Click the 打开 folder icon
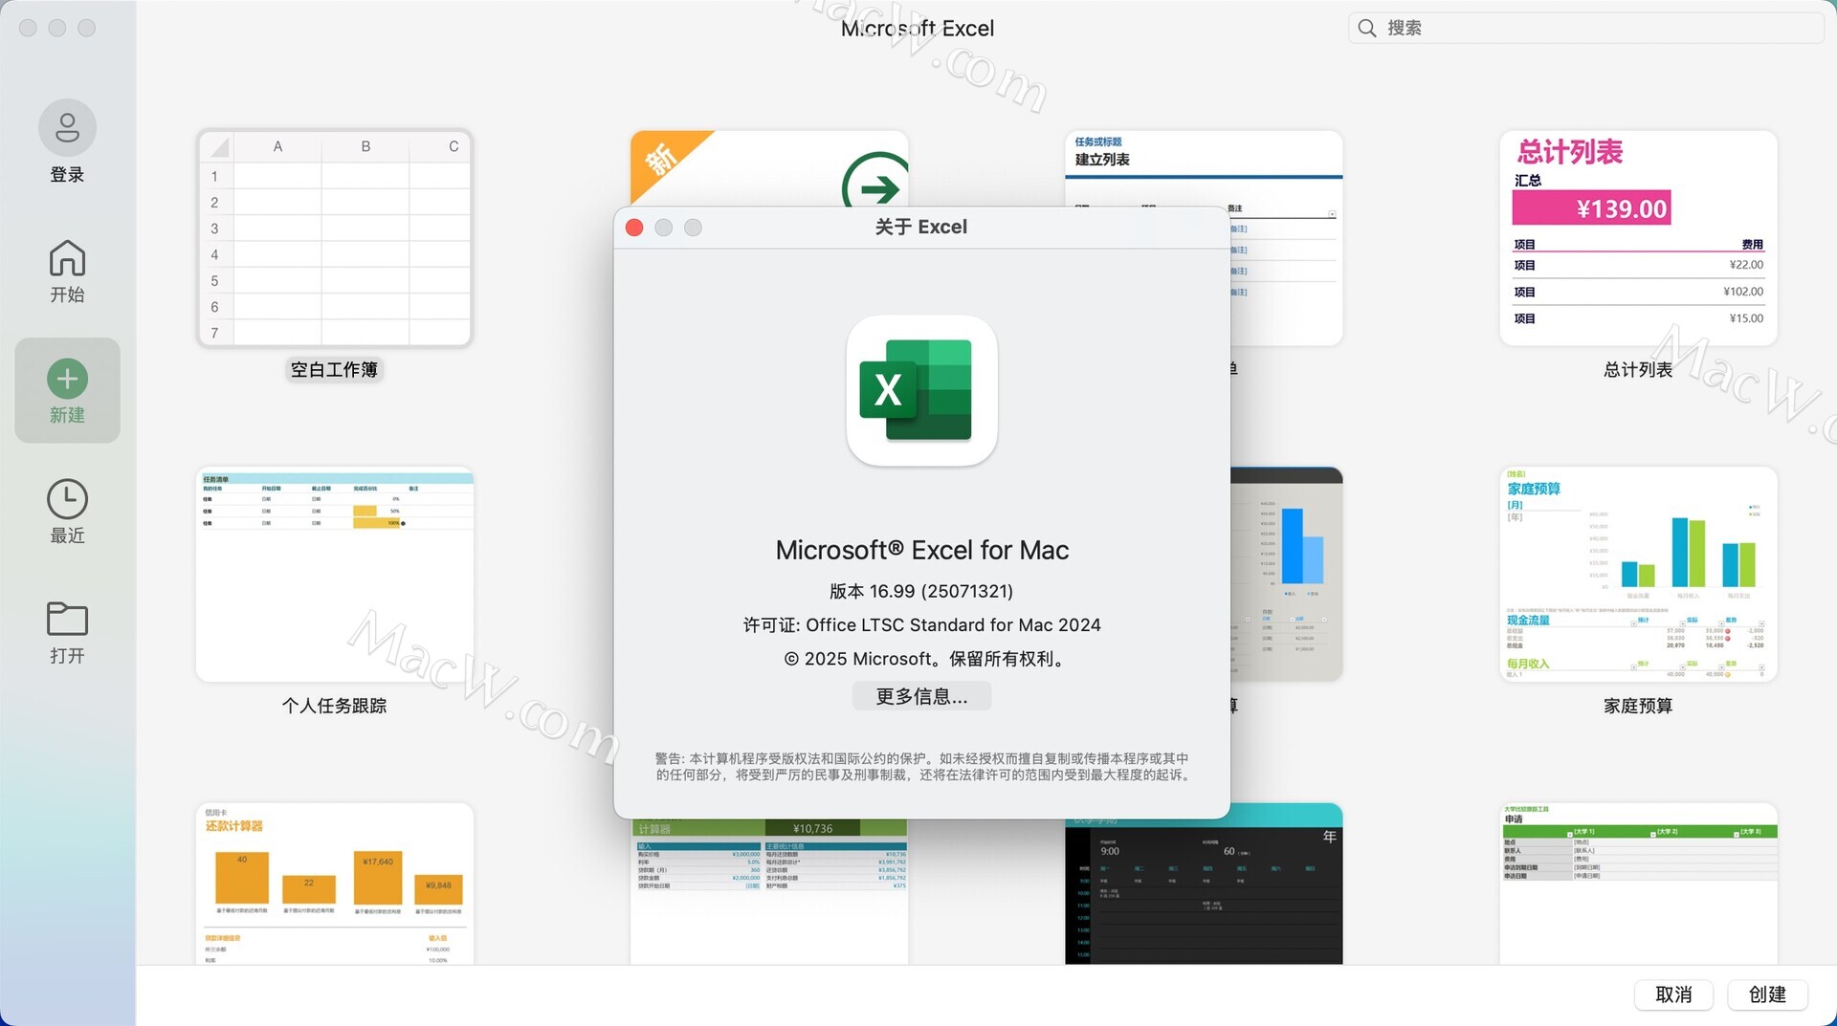1837x1026 pixels. click(67, 619)
